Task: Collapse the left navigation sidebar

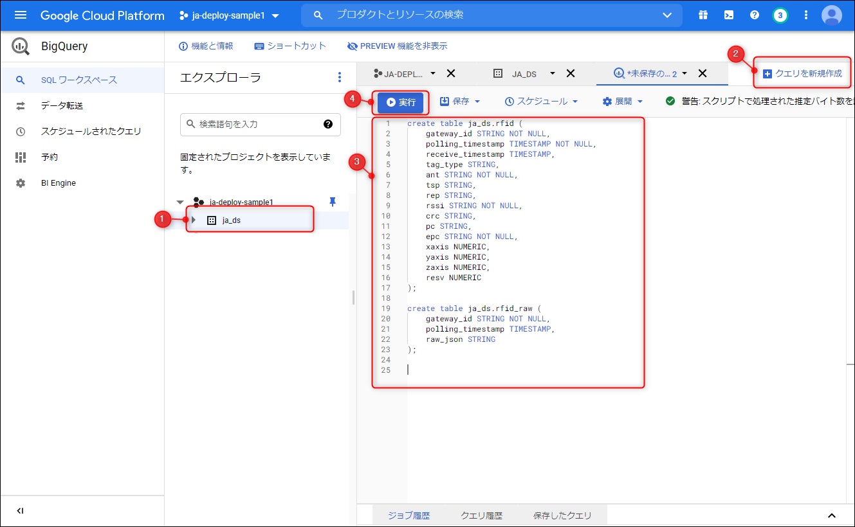Action: 20,511
